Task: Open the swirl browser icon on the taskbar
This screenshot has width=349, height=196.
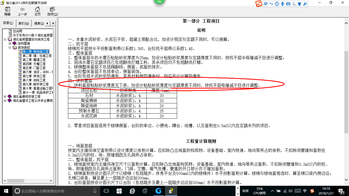Action: (145, 191)
